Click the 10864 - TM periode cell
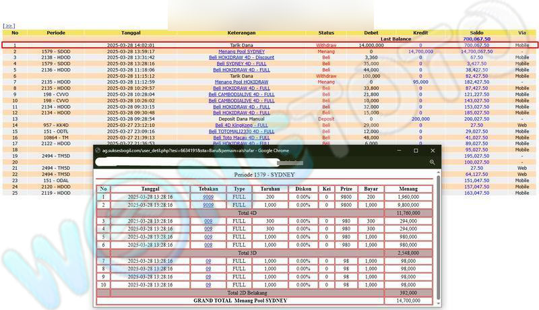This screenshot has height=310, width=539. click(x=56, y=137)
